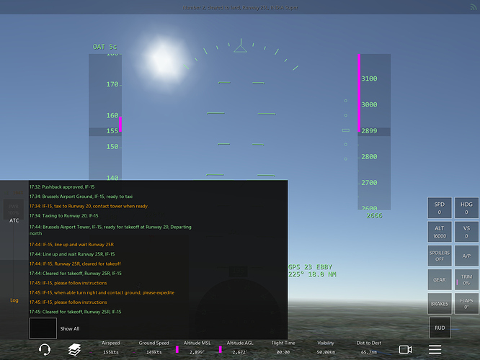Select '17:34: Taxiing to Runway 20' entry
This screenshot has height=360, width=480.
63,215
